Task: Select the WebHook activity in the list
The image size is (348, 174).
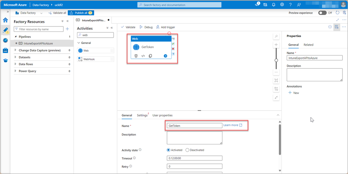Action: (x=96, y=59)
